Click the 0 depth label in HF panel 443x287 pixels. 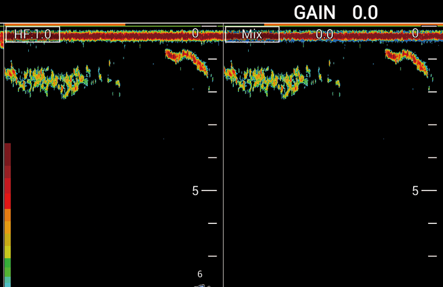pyautogui.click(x=195, y=34)
